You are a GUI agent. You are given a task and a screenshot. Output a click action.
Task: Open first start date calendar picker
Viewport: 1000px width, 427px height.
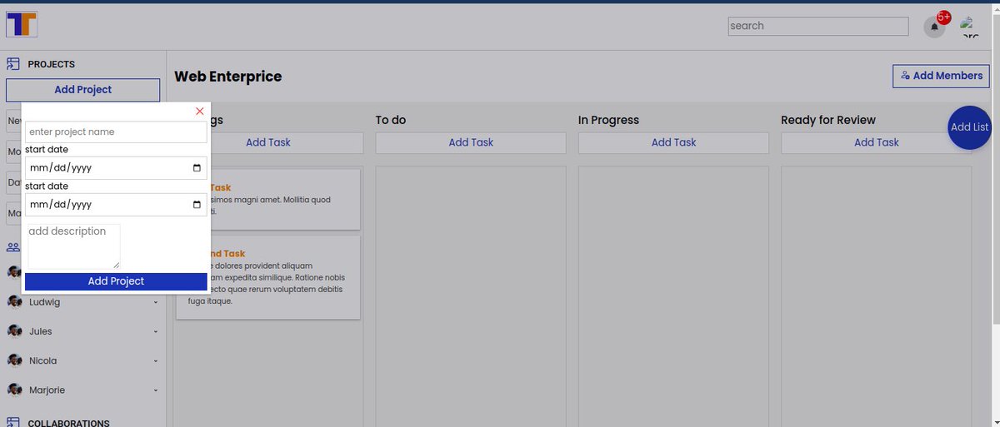point(197,168)
